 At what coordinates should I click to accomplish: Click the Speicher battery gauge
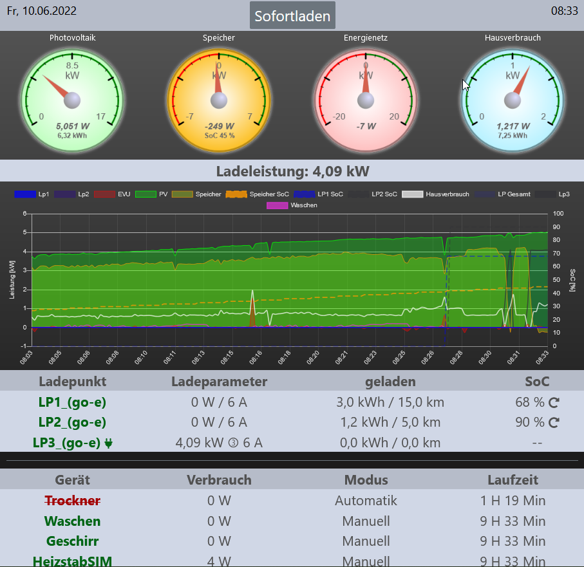coord(219,99)
